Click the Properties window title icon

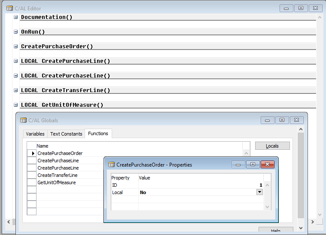(111, 165)
